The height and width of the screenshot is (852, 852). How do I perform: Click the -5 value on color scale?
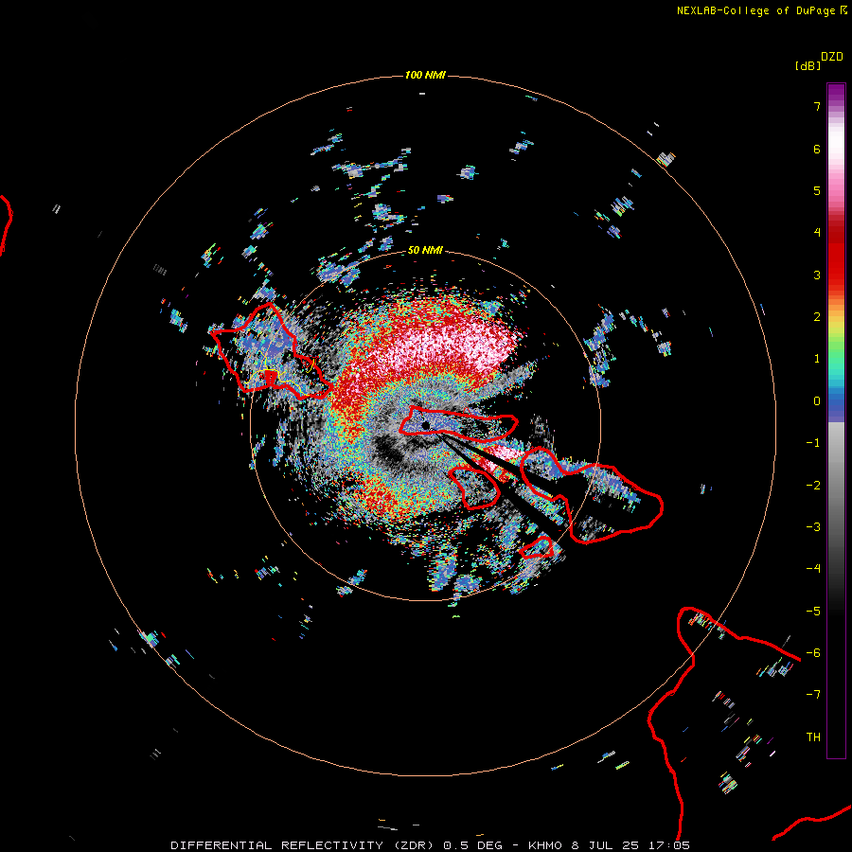(x=813, y=612)
